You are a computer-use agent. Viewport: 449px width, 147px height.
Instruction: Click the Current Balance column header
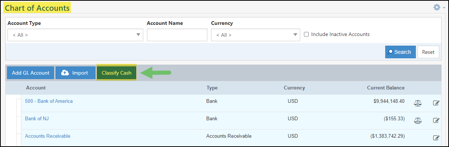coord(386,88)
